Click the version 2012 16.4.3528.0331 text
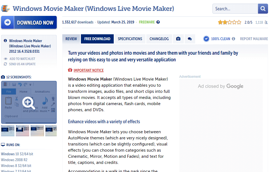Image resolution: width=270 pixels, height=172 pixels. [x=24, y=51]
